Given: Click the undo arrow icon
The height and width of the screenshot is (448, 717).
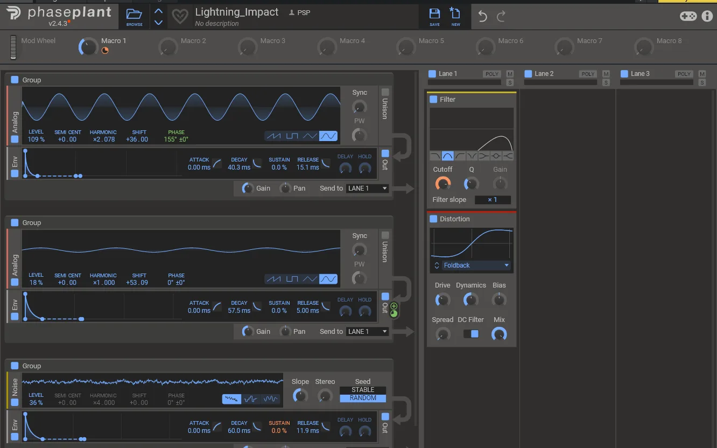Looking at the screenshot, I should point(482,17).
